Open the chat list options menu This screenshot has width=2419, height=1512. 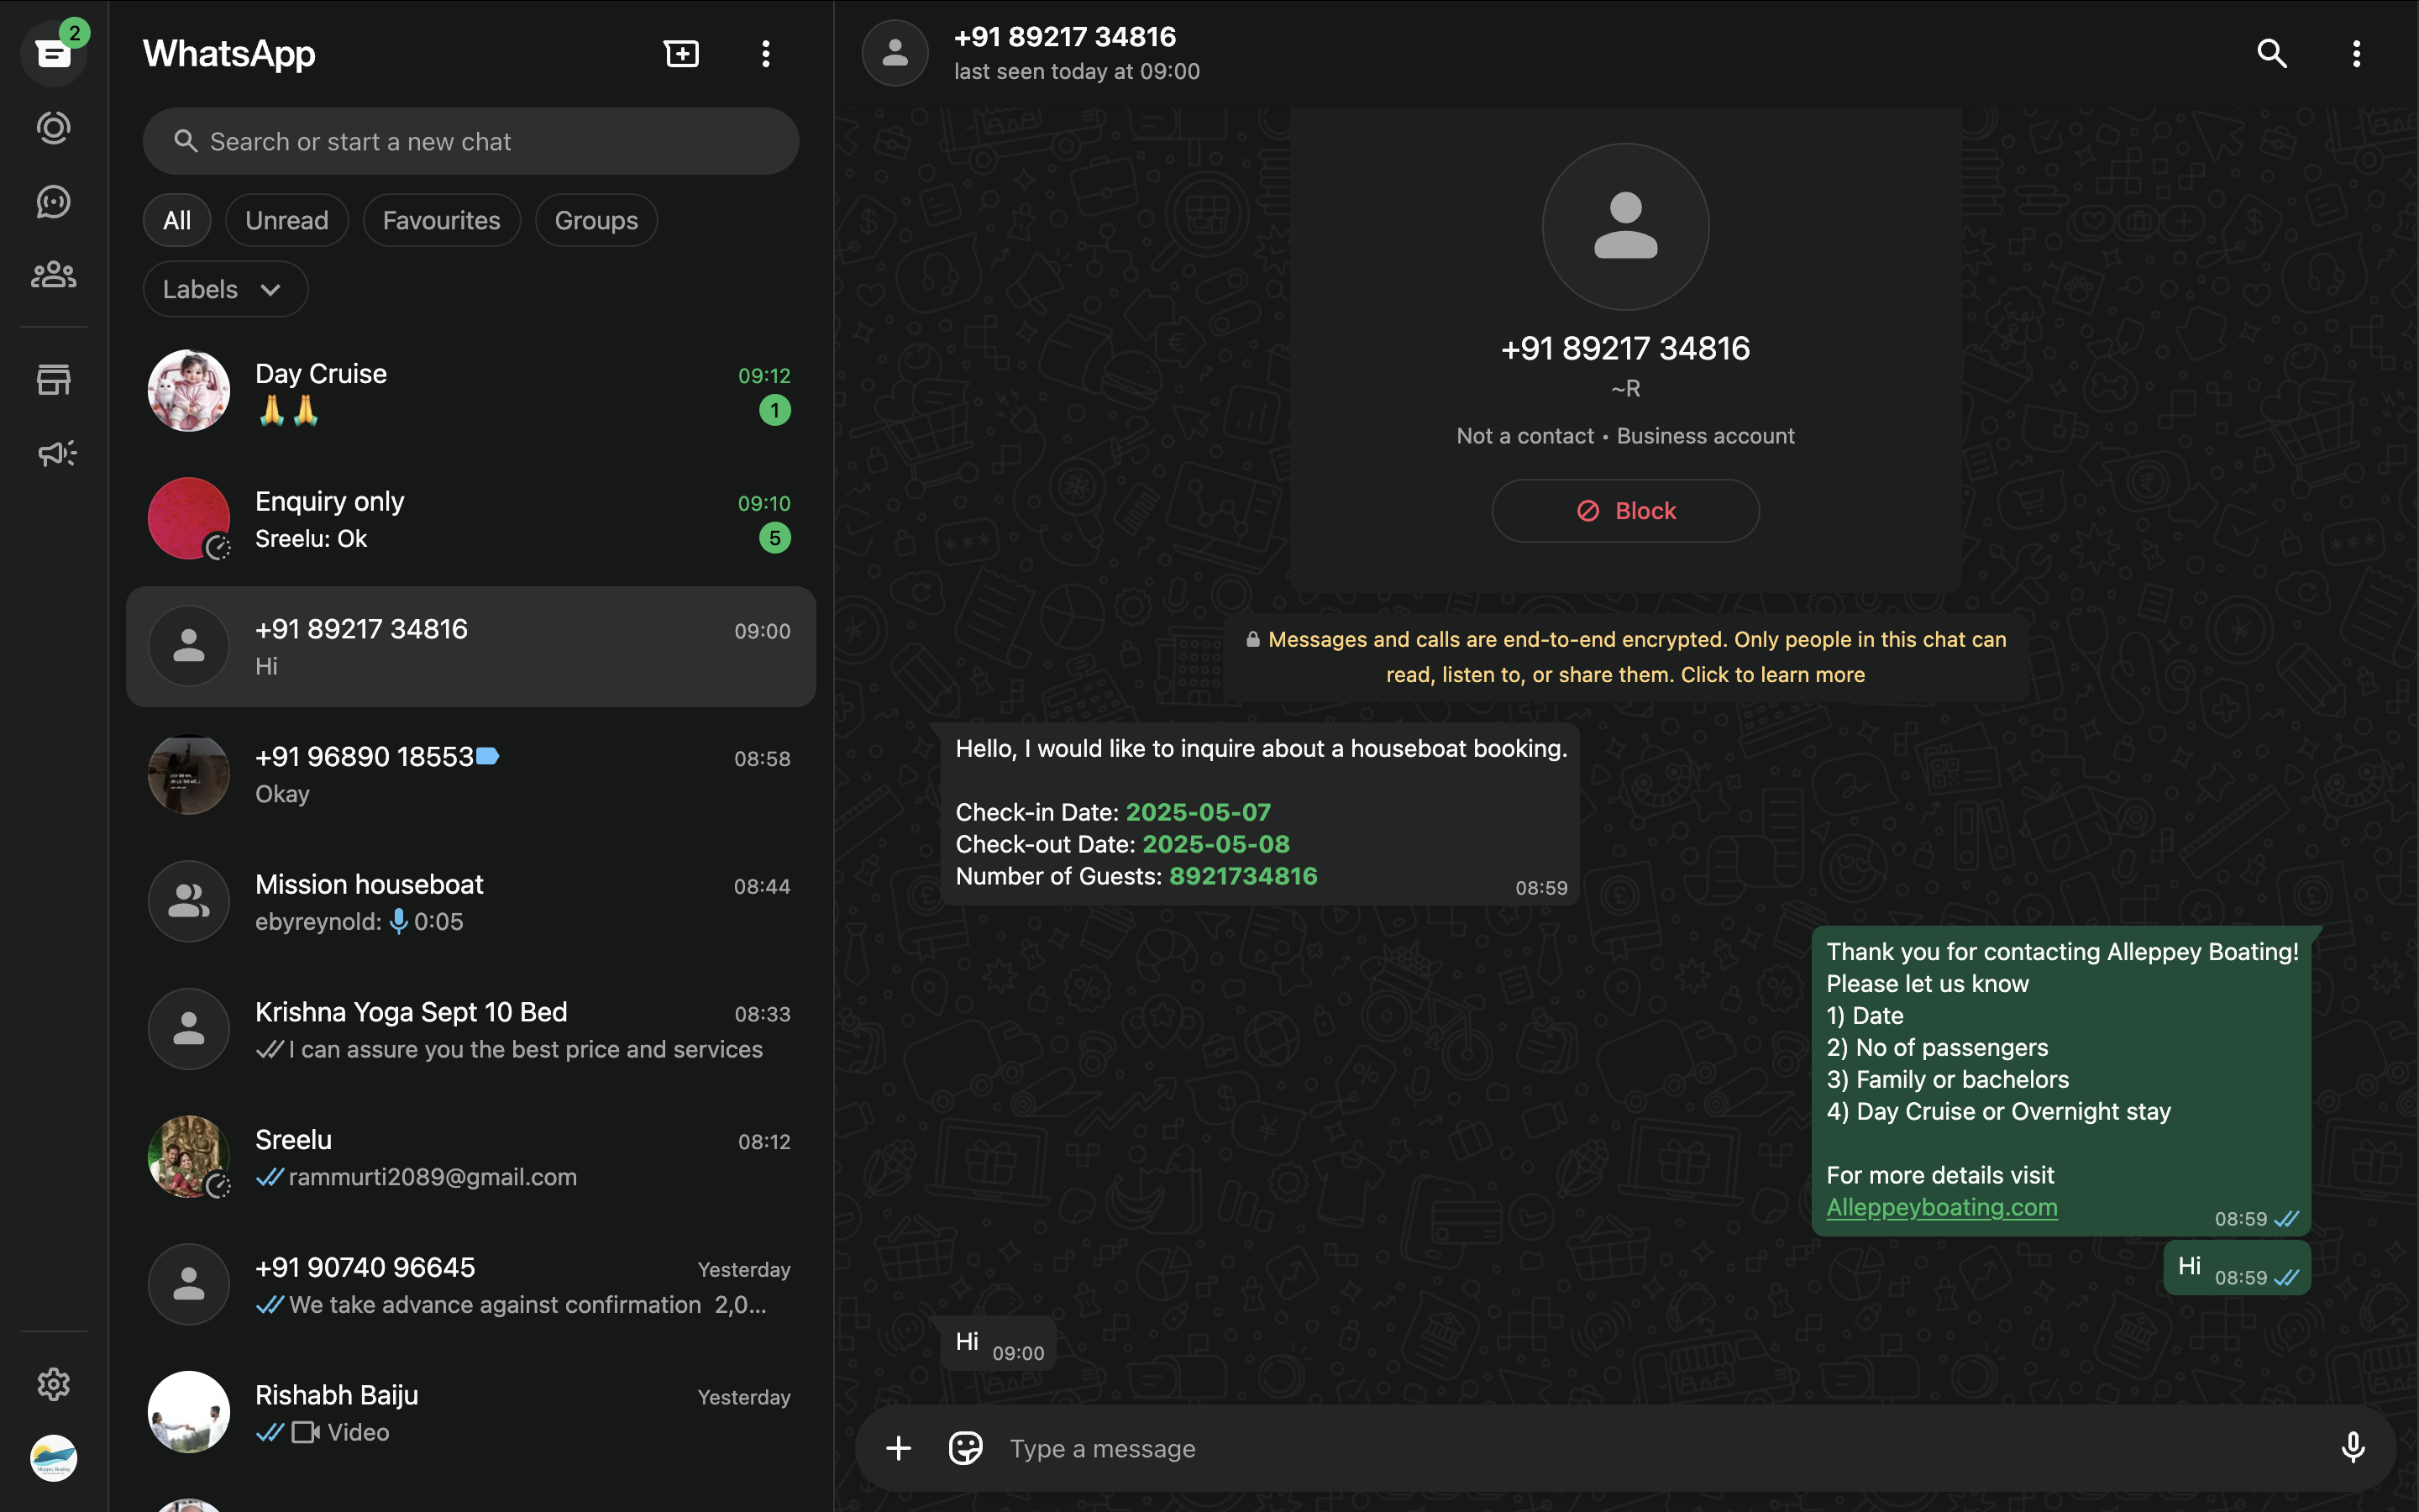766,53
